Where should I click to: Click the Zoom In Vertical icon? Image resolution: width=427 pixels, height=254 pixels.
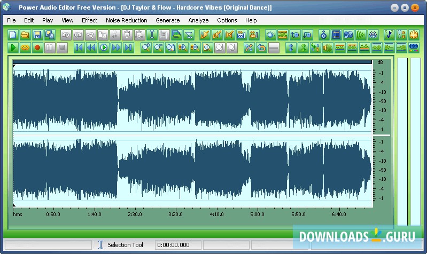(x=182, y=47)
